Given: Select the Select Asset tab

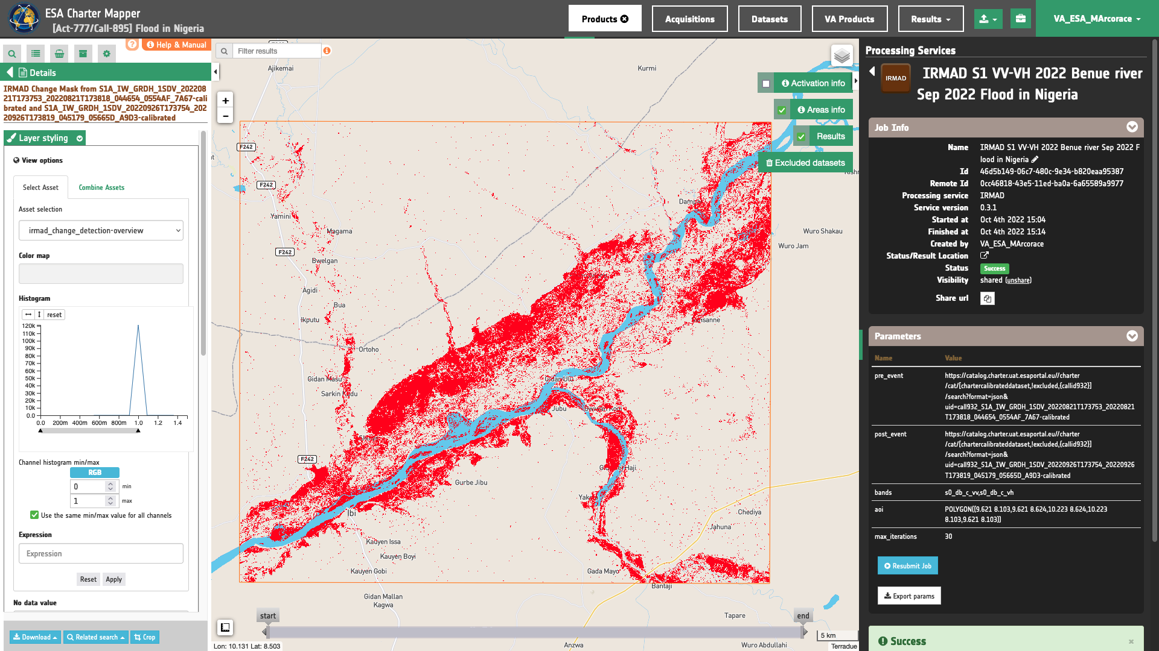Looking at the screenshot, I should (x=40, y=187).
